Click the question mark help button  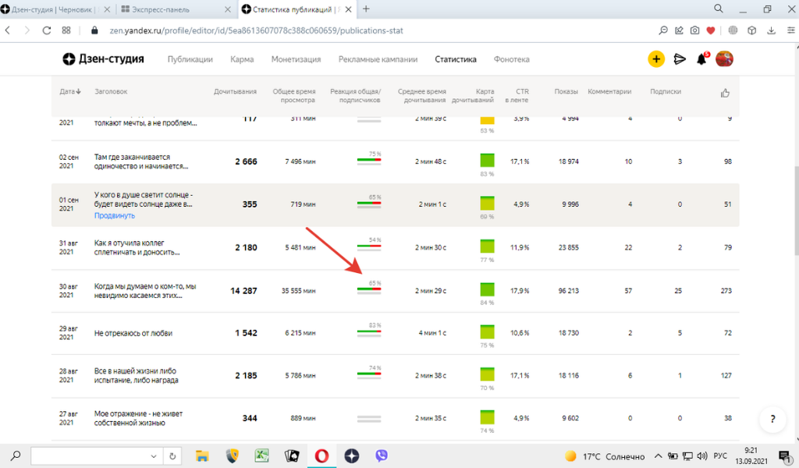772,419
